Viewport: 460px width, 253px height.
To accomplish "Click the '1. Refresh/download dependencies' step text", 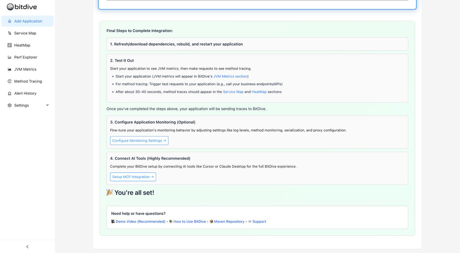I will click(x=176, y=44).
